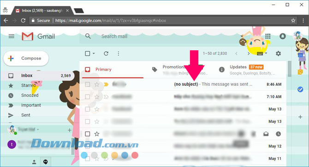
Task: Open the email dated May 11
Action: [x=184, y=159]
